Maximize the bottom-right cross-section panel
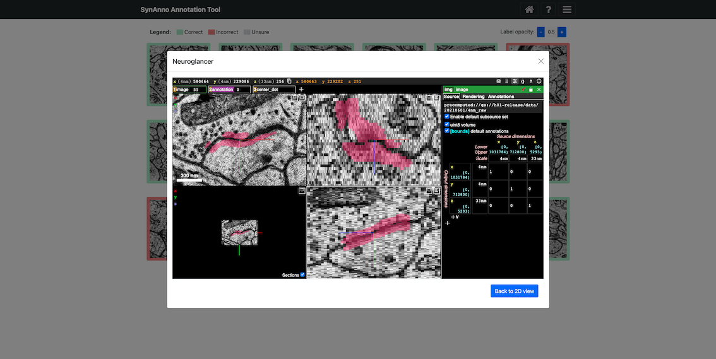The image size is (716, 359). click(x=436, y=190)
